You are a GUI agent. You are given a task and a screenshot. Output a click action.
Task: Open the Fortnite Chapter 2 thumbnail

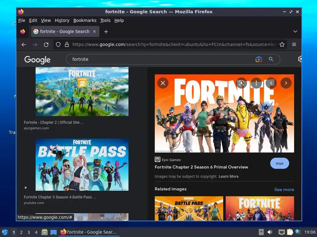coord(82,92)
